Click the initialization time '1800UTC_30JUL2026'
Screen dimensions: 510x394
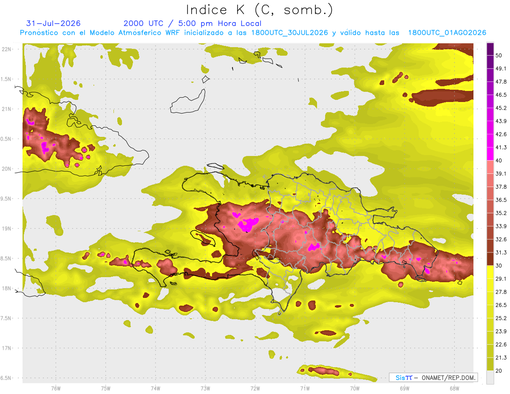coord(289,33)
